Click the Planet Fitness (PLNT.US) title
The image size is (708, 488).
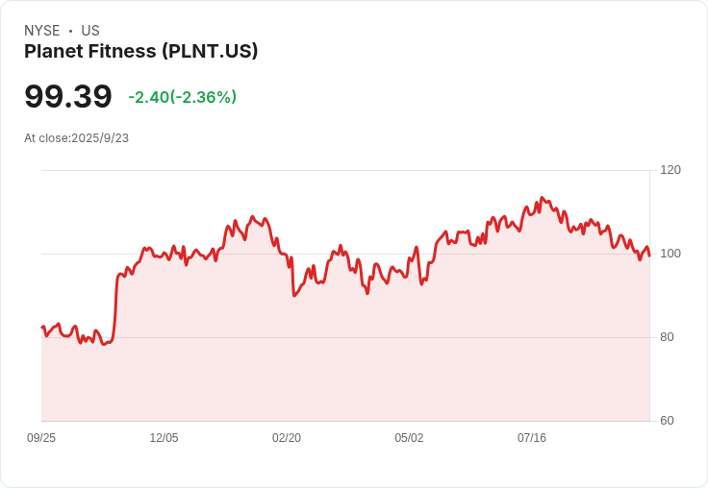140,52
